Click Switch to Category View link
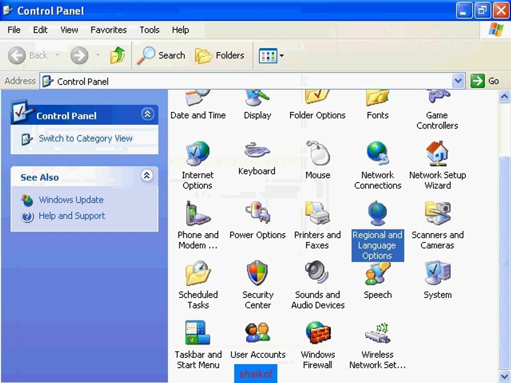The height and width of the screenshot is (383, 511). click(85, 138)
